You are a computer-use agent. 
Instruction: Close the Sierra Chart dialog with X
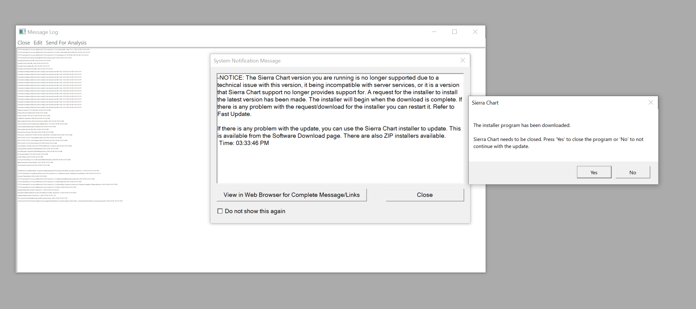tap(651, 103)
